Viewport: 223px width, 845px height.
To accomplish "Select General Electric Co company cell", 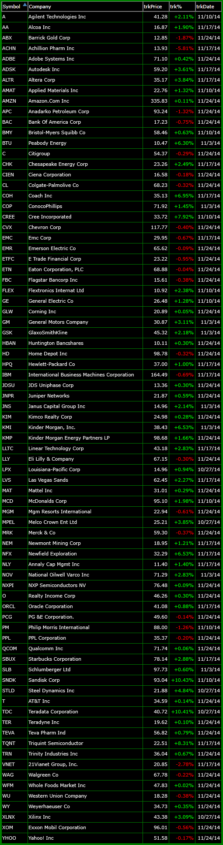I will point(85,301).
